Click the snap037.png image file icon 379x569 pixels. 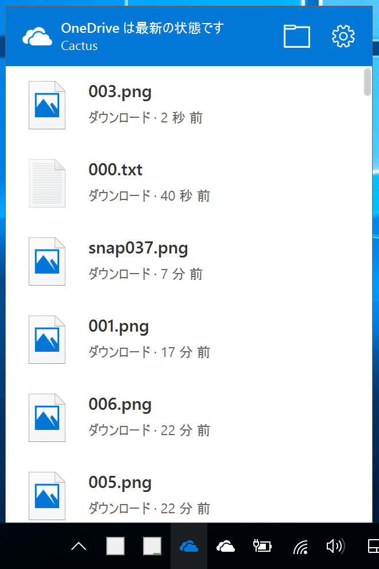point(47,262)
